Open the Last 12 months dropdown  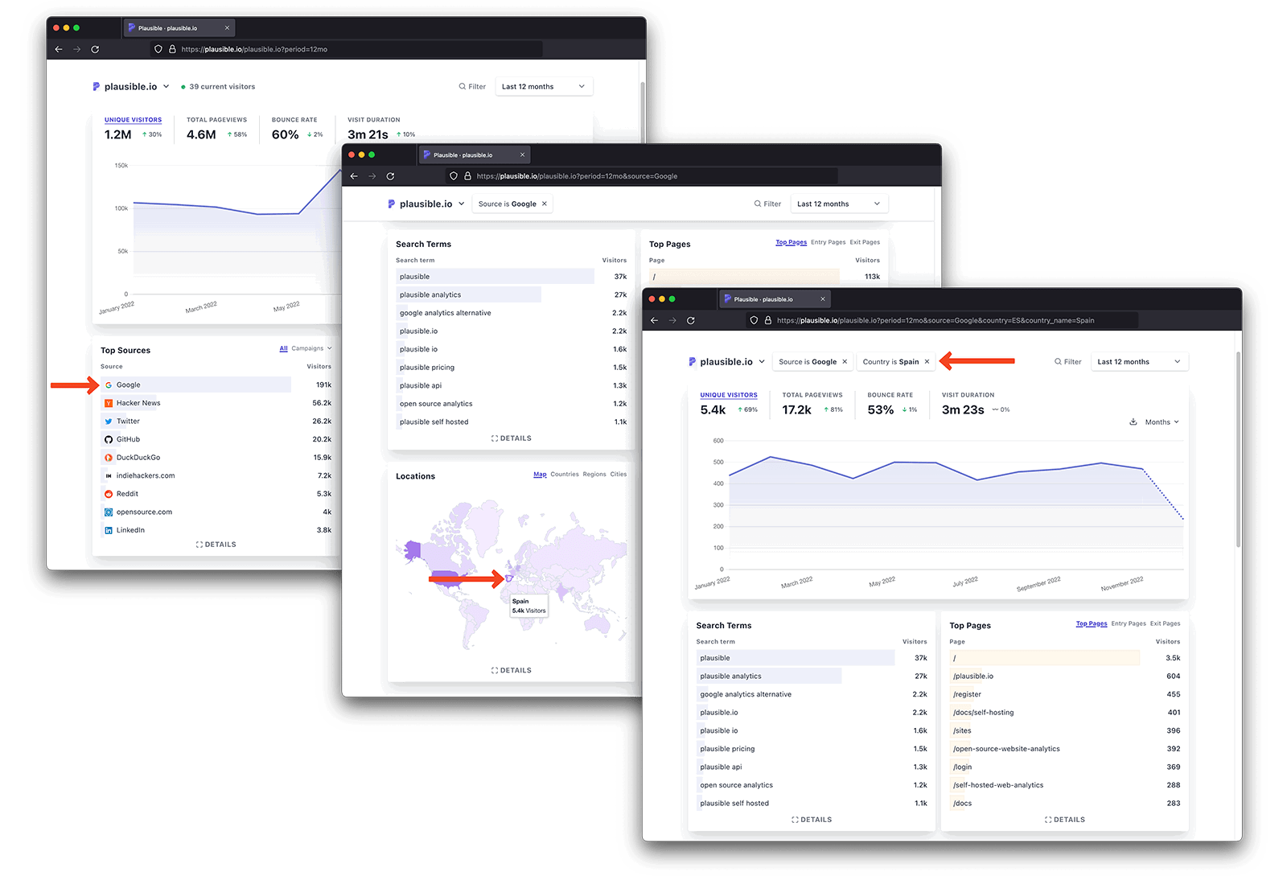1139,361
